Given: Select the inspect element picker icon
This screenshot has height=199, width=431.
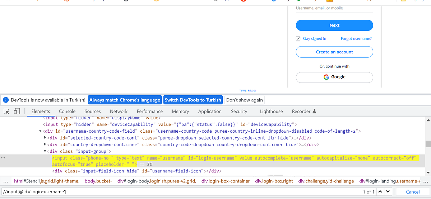Looking at the screenshot, I should click(x=6, y=112).
